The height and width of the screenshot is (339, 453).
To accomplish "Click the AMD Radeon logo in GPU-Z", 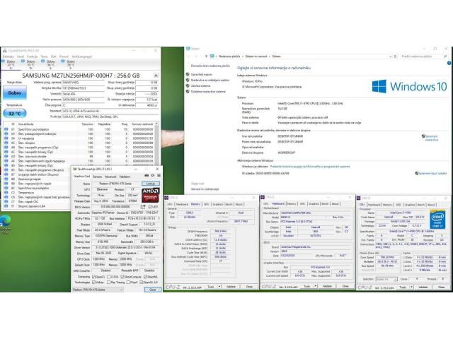I will point(151,195).
